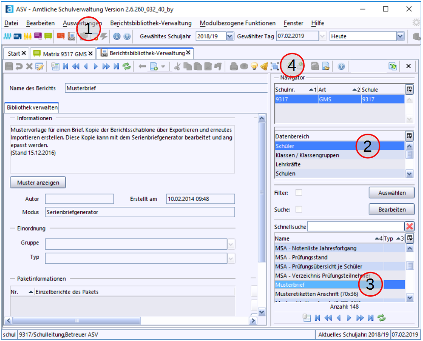Screen dimensions: 423x341
Task: Open the yellow teachers module icon
Action: pos(28,36)
